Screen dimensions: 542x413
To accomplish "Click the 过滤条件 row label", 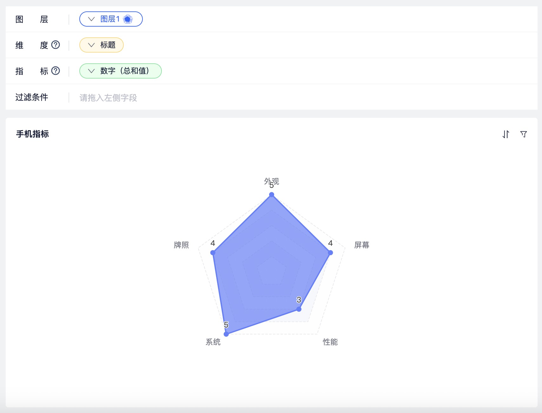I will 32,97.
